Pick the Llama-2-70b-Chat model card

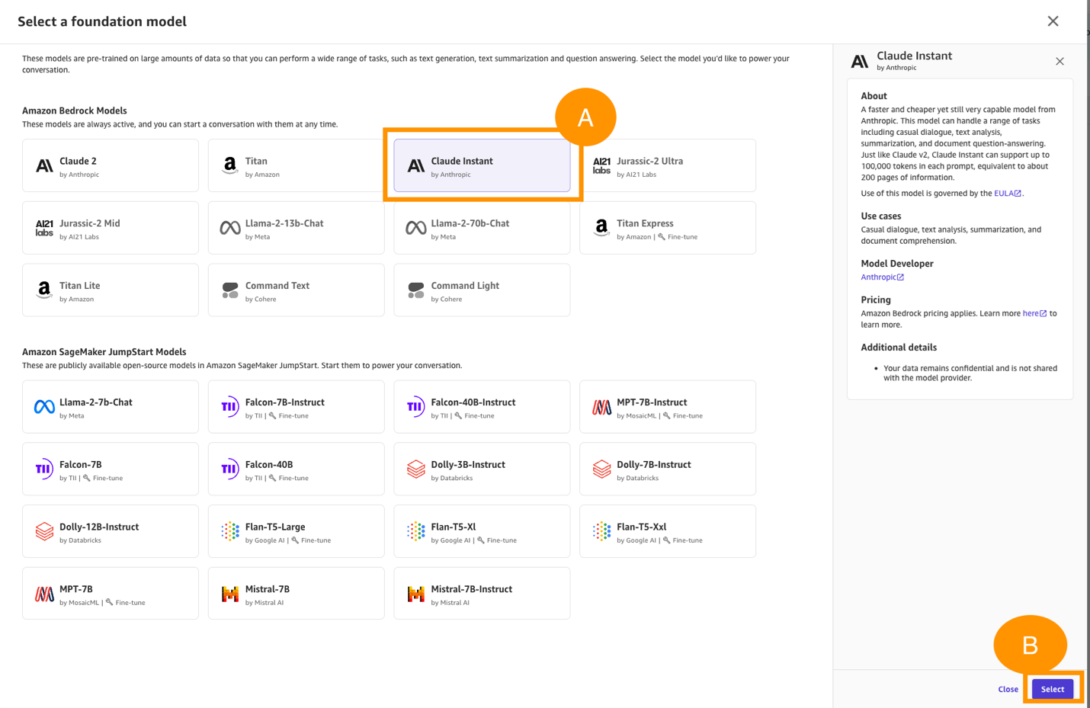tap(482, 228)
